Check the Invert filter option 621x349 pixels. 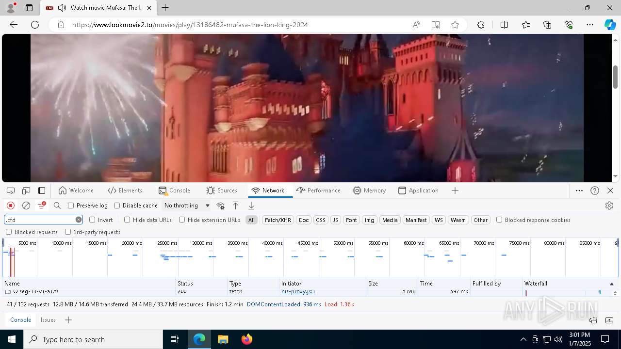92,220
